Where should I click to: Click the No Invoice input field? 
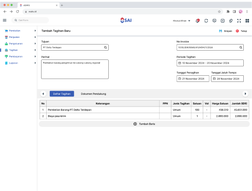(210, 48)
